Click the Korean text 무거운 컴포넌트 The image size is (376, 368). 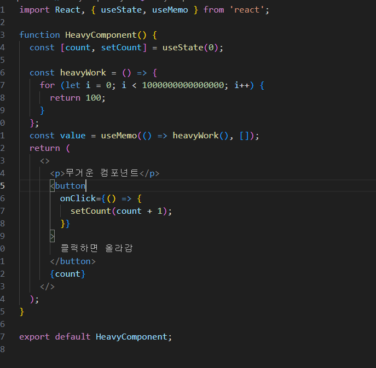(102, 173)
